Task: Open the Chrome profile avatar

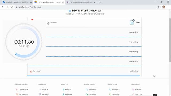Action: 164,7
